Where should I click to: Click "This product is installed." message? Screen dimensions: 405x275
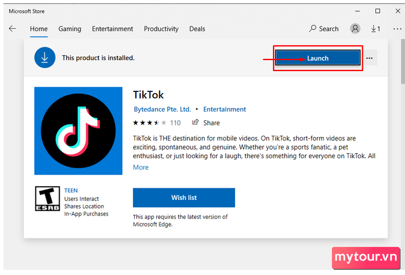98,58
